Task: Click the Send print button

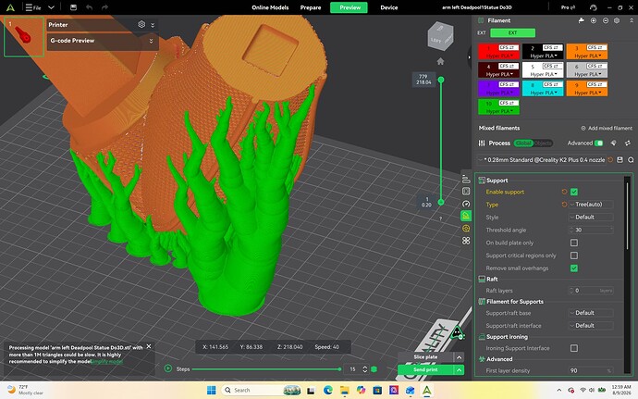Action: (425, 369)
